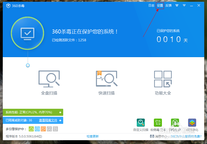Open the 设置 settings menu
The height and width of the screenshot is (144, 207).
pos(160,6)
